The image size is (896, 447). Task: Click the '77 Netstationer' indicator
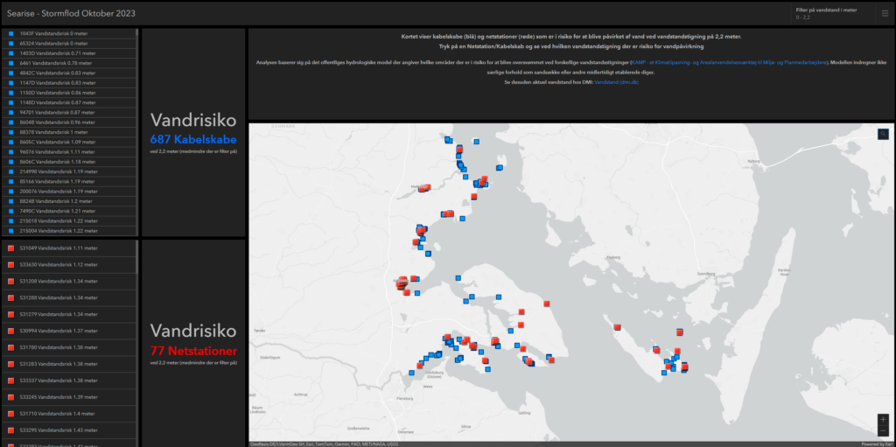(x=192, y=351)
